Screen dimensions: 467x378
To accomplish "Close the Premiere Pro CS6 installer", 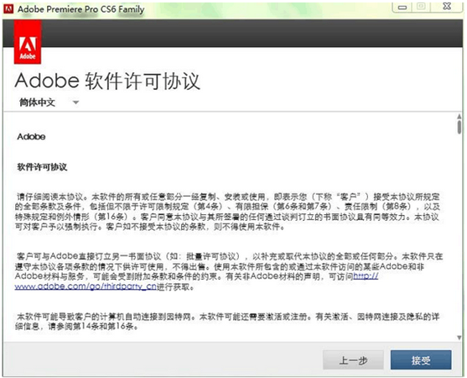I will point(446,7).
